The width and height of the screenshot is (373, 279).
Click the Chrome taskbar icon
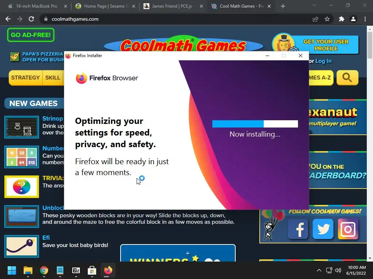[x=44, y=270]
